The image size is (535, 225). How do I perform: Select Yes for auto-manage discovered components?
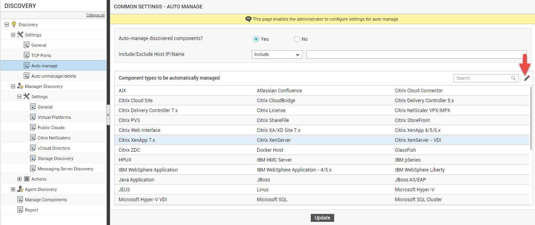(x=256, y=39)
